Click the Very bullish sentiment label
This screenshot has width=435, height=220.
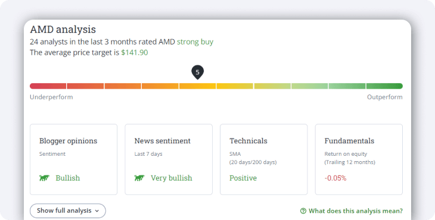172,178
